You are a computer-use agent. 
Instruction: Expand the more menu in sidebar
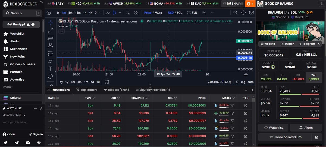coord(8,87)
